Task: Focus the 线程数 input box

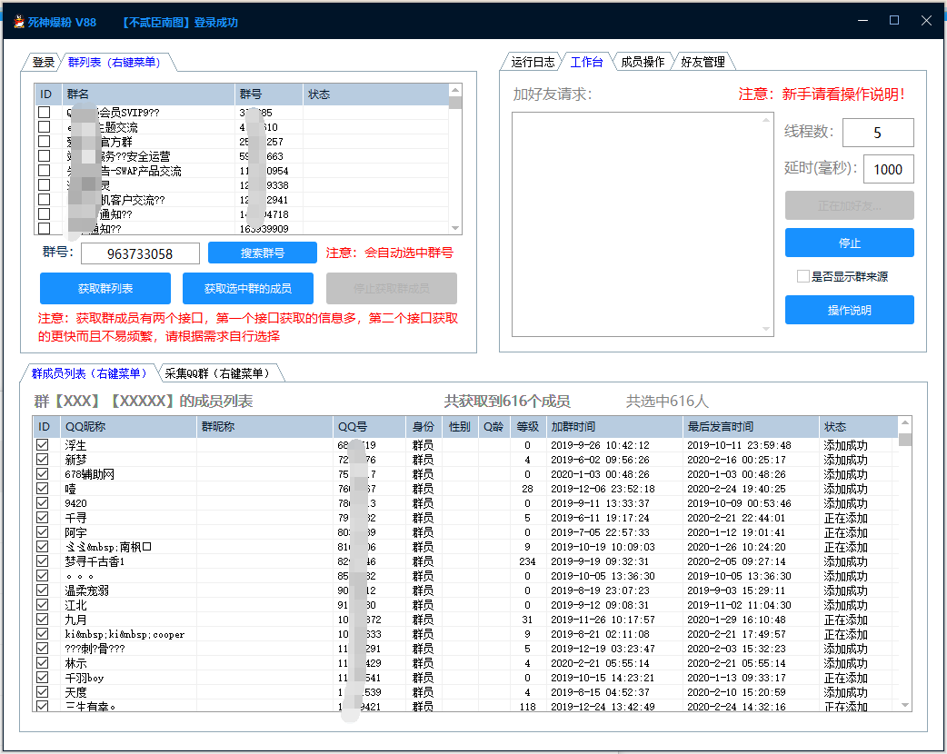Action: [877, 133]
